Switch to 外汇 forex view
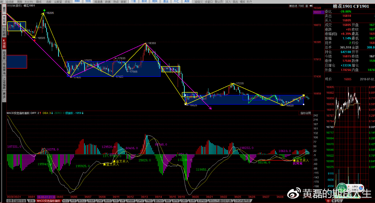The image size is (375, 203). (176, 1)
